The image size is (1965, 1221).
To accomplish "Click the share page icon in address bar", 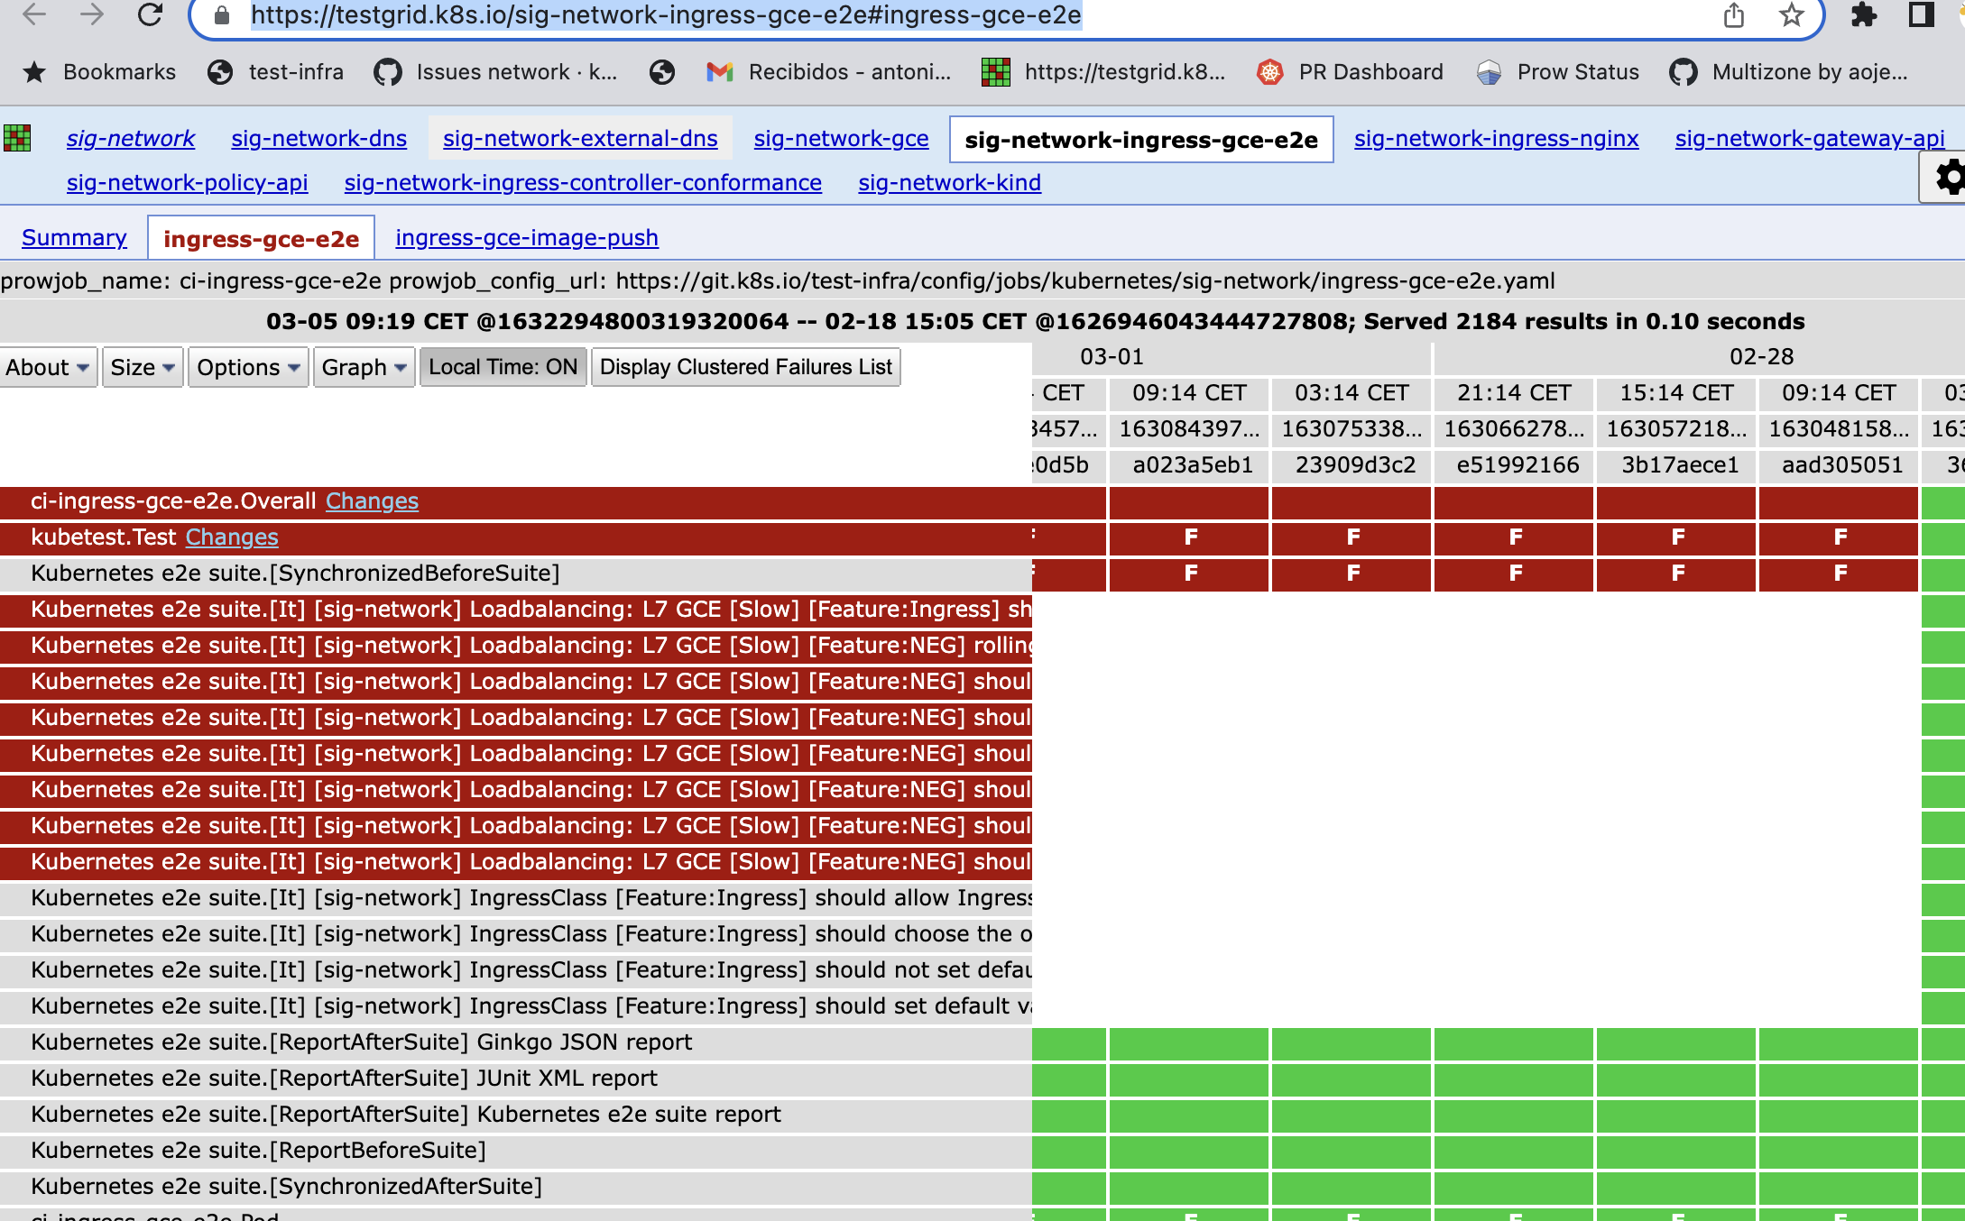I will tap(1733, 14).
